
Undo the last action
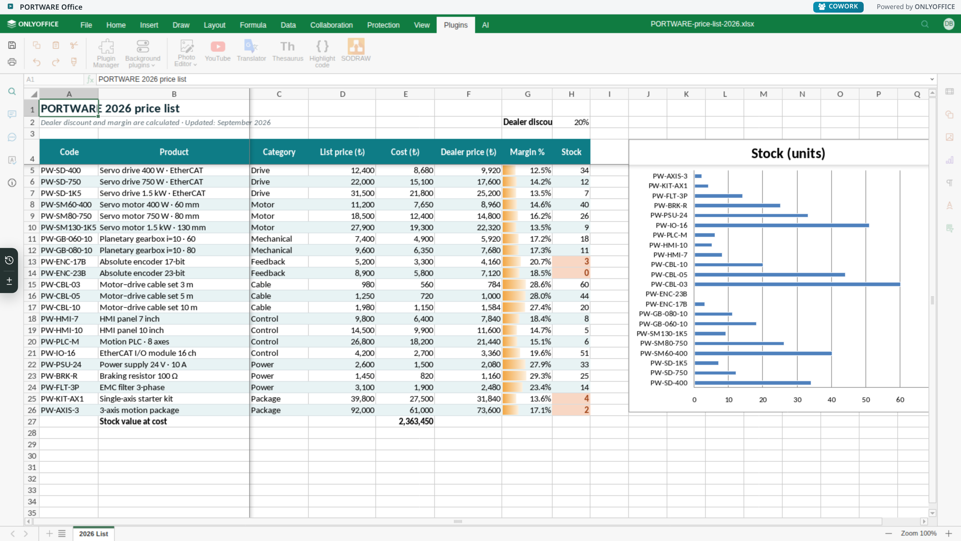37,62
